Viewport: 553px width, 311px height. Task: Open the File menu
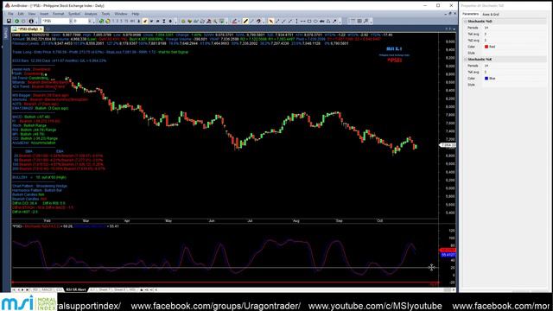10,14
